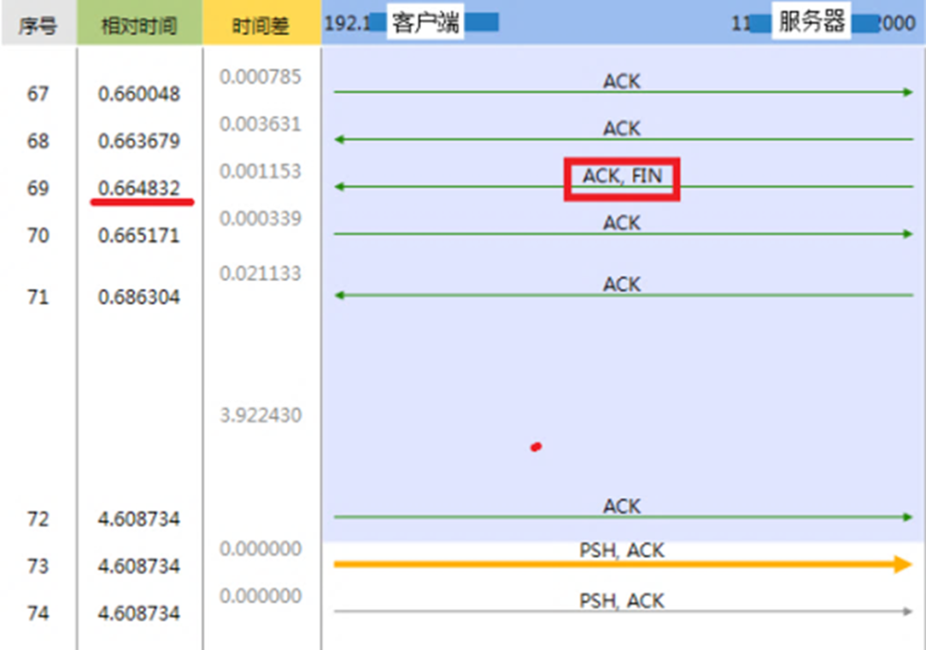The height and width of the screenshot is (650, 926).
Task: Select sequence number 68
Action: (38, 141)
